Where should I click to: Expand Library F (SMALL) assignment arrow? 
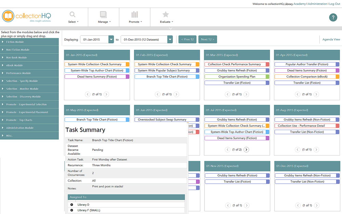72,210
